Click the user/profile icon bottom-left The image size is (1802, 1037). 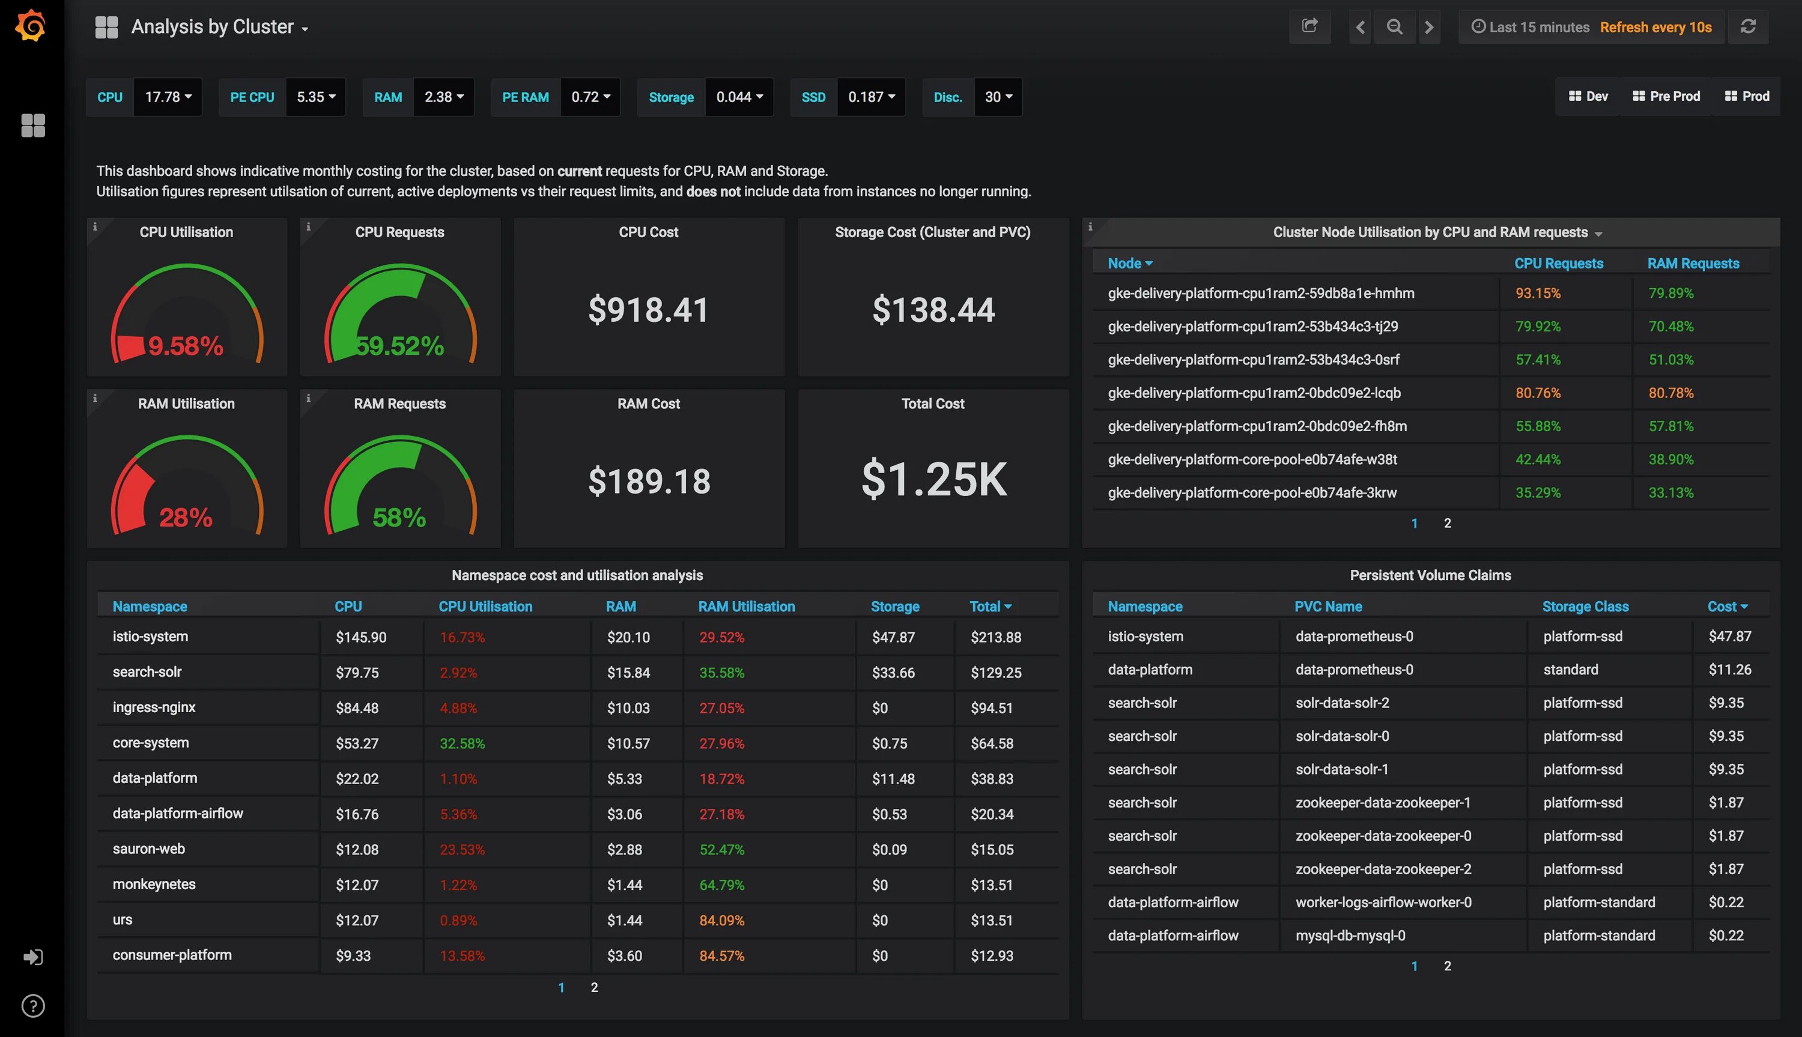pos(34,954)
